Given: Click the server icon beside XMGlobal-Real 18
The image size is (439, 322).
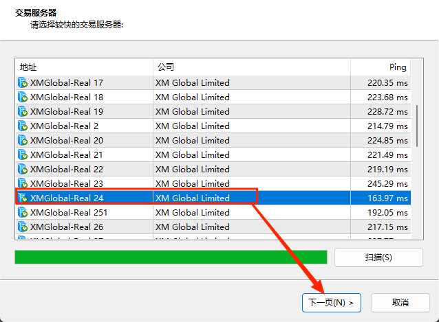Looking at the screenshot, I should tap(23, 97).
